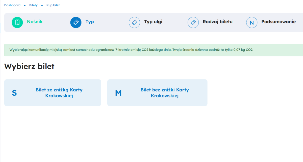Click the 'S' letter on the discount ticket card
Screen dimensions: 303x162
tap(14, 93)
